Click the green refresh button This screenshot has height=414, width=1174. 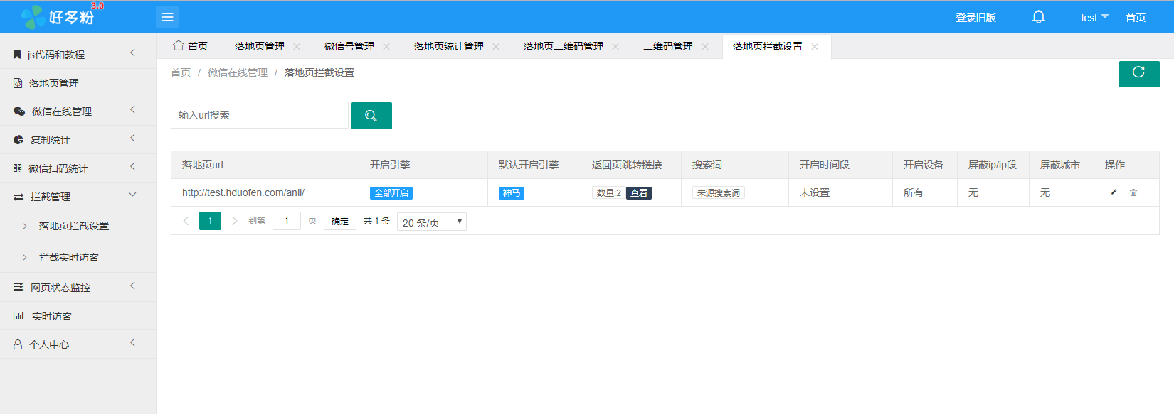1138,73
